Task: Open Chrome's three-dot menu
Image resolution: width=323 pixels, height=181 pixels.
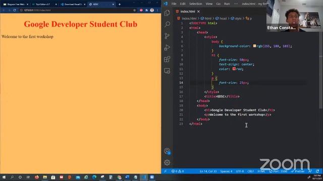Action: coord(157,10)
